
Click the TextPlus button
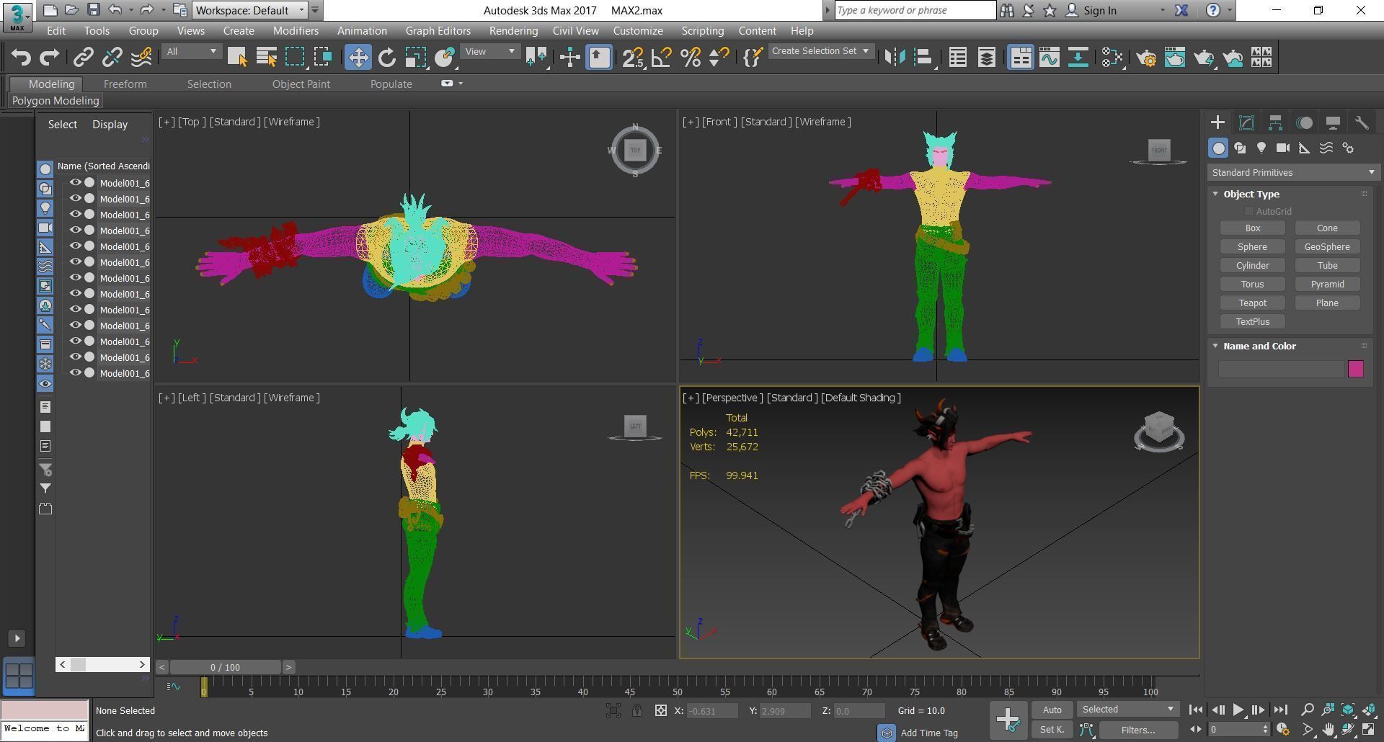tap(1253, 322)
